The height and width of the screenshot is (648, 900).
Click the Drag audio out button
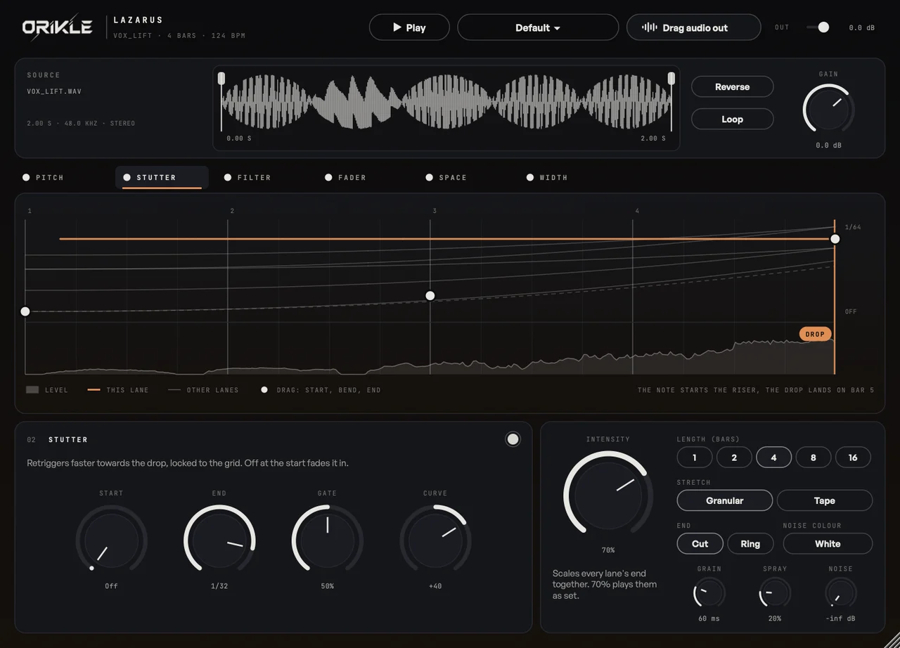[693, 27]
